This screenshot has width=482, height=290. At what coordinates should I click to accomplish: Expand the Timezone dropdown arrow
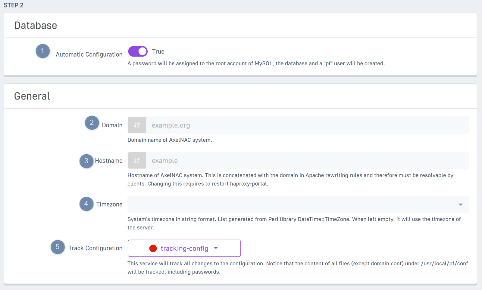click(461, 205)
